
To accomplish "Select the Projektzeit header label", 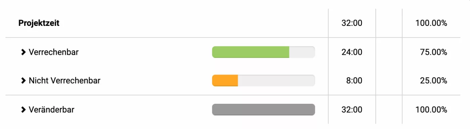I will pyautogui.click(x=39, y=24).
